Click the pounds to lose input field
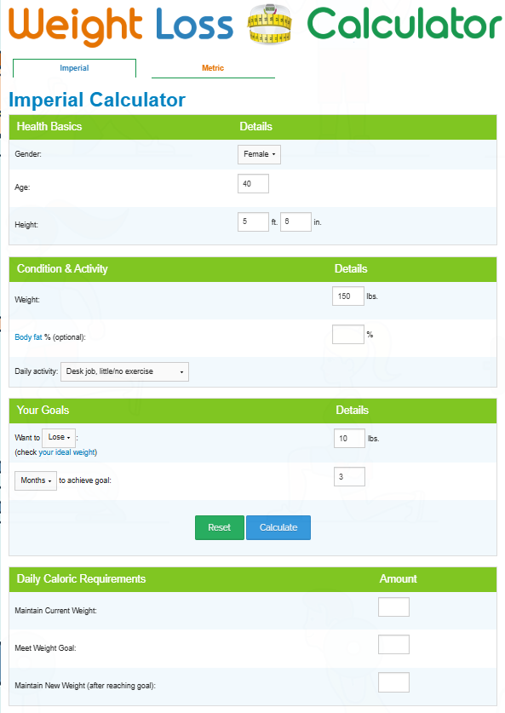Image resolution: width=505 pixels, height=713 pixels. tap(349, 439)
